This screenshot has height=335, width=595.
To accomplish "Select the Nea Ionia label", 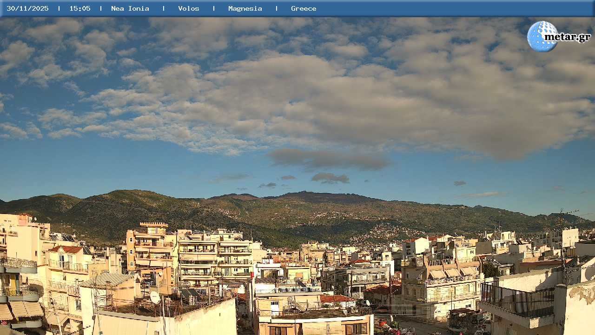I will point(130,8).
